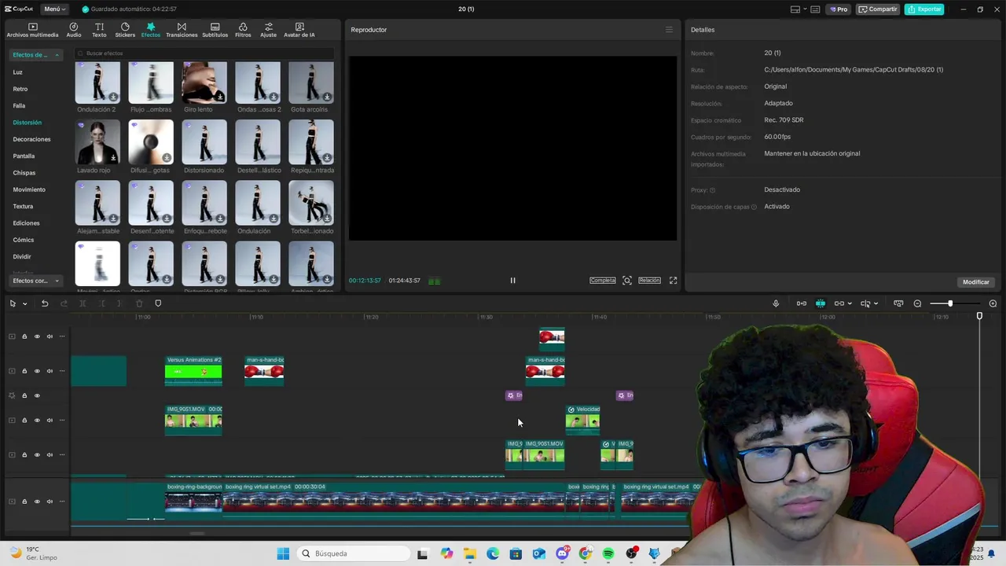This screenshot has height=566, width=1006.
Task: Select the Retro effects category
Action: tap(20, 89)
